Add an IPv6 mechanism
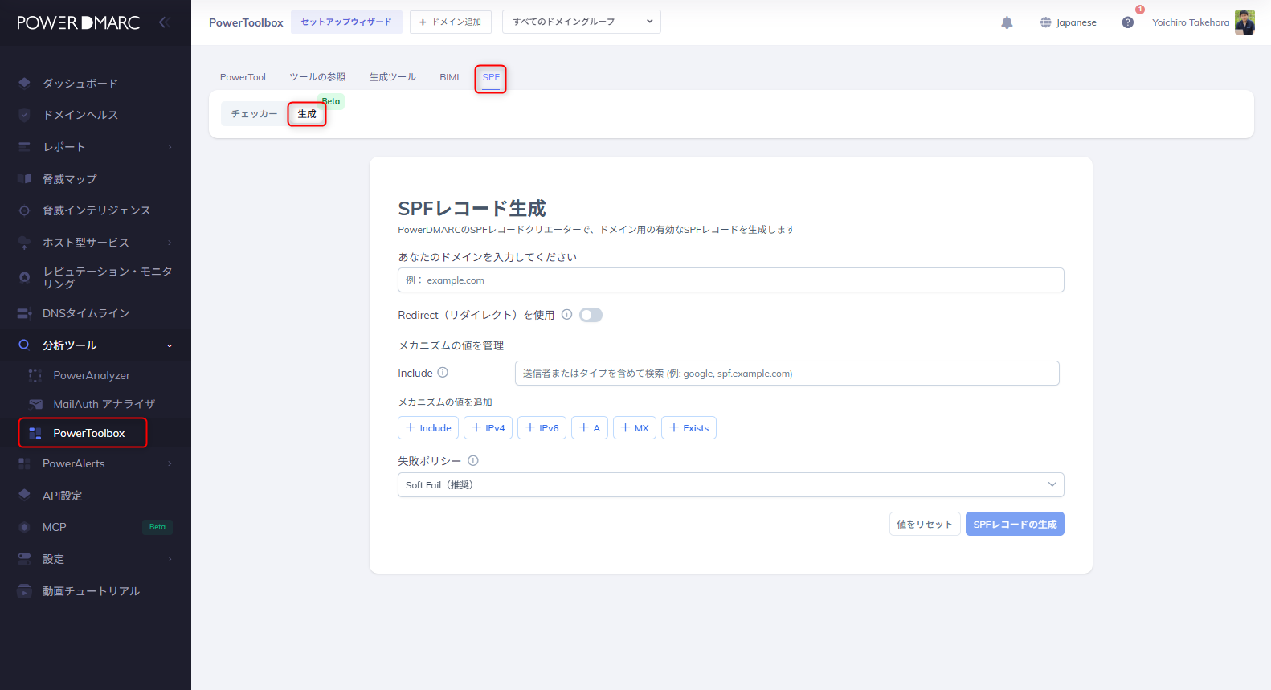The image size is (1271, 690). 542,427
